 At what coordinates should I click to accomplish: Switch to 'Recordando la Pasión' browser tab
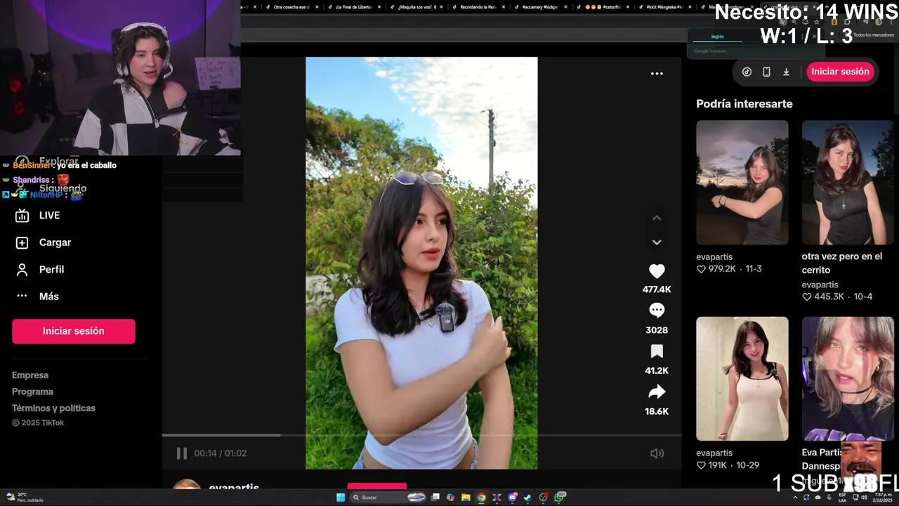point(478,7)
